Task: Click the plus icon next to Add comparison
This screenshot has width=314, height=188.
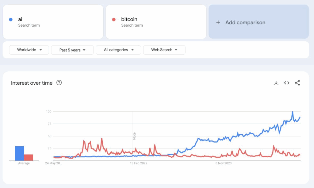Action: click(x=218, y=22)
